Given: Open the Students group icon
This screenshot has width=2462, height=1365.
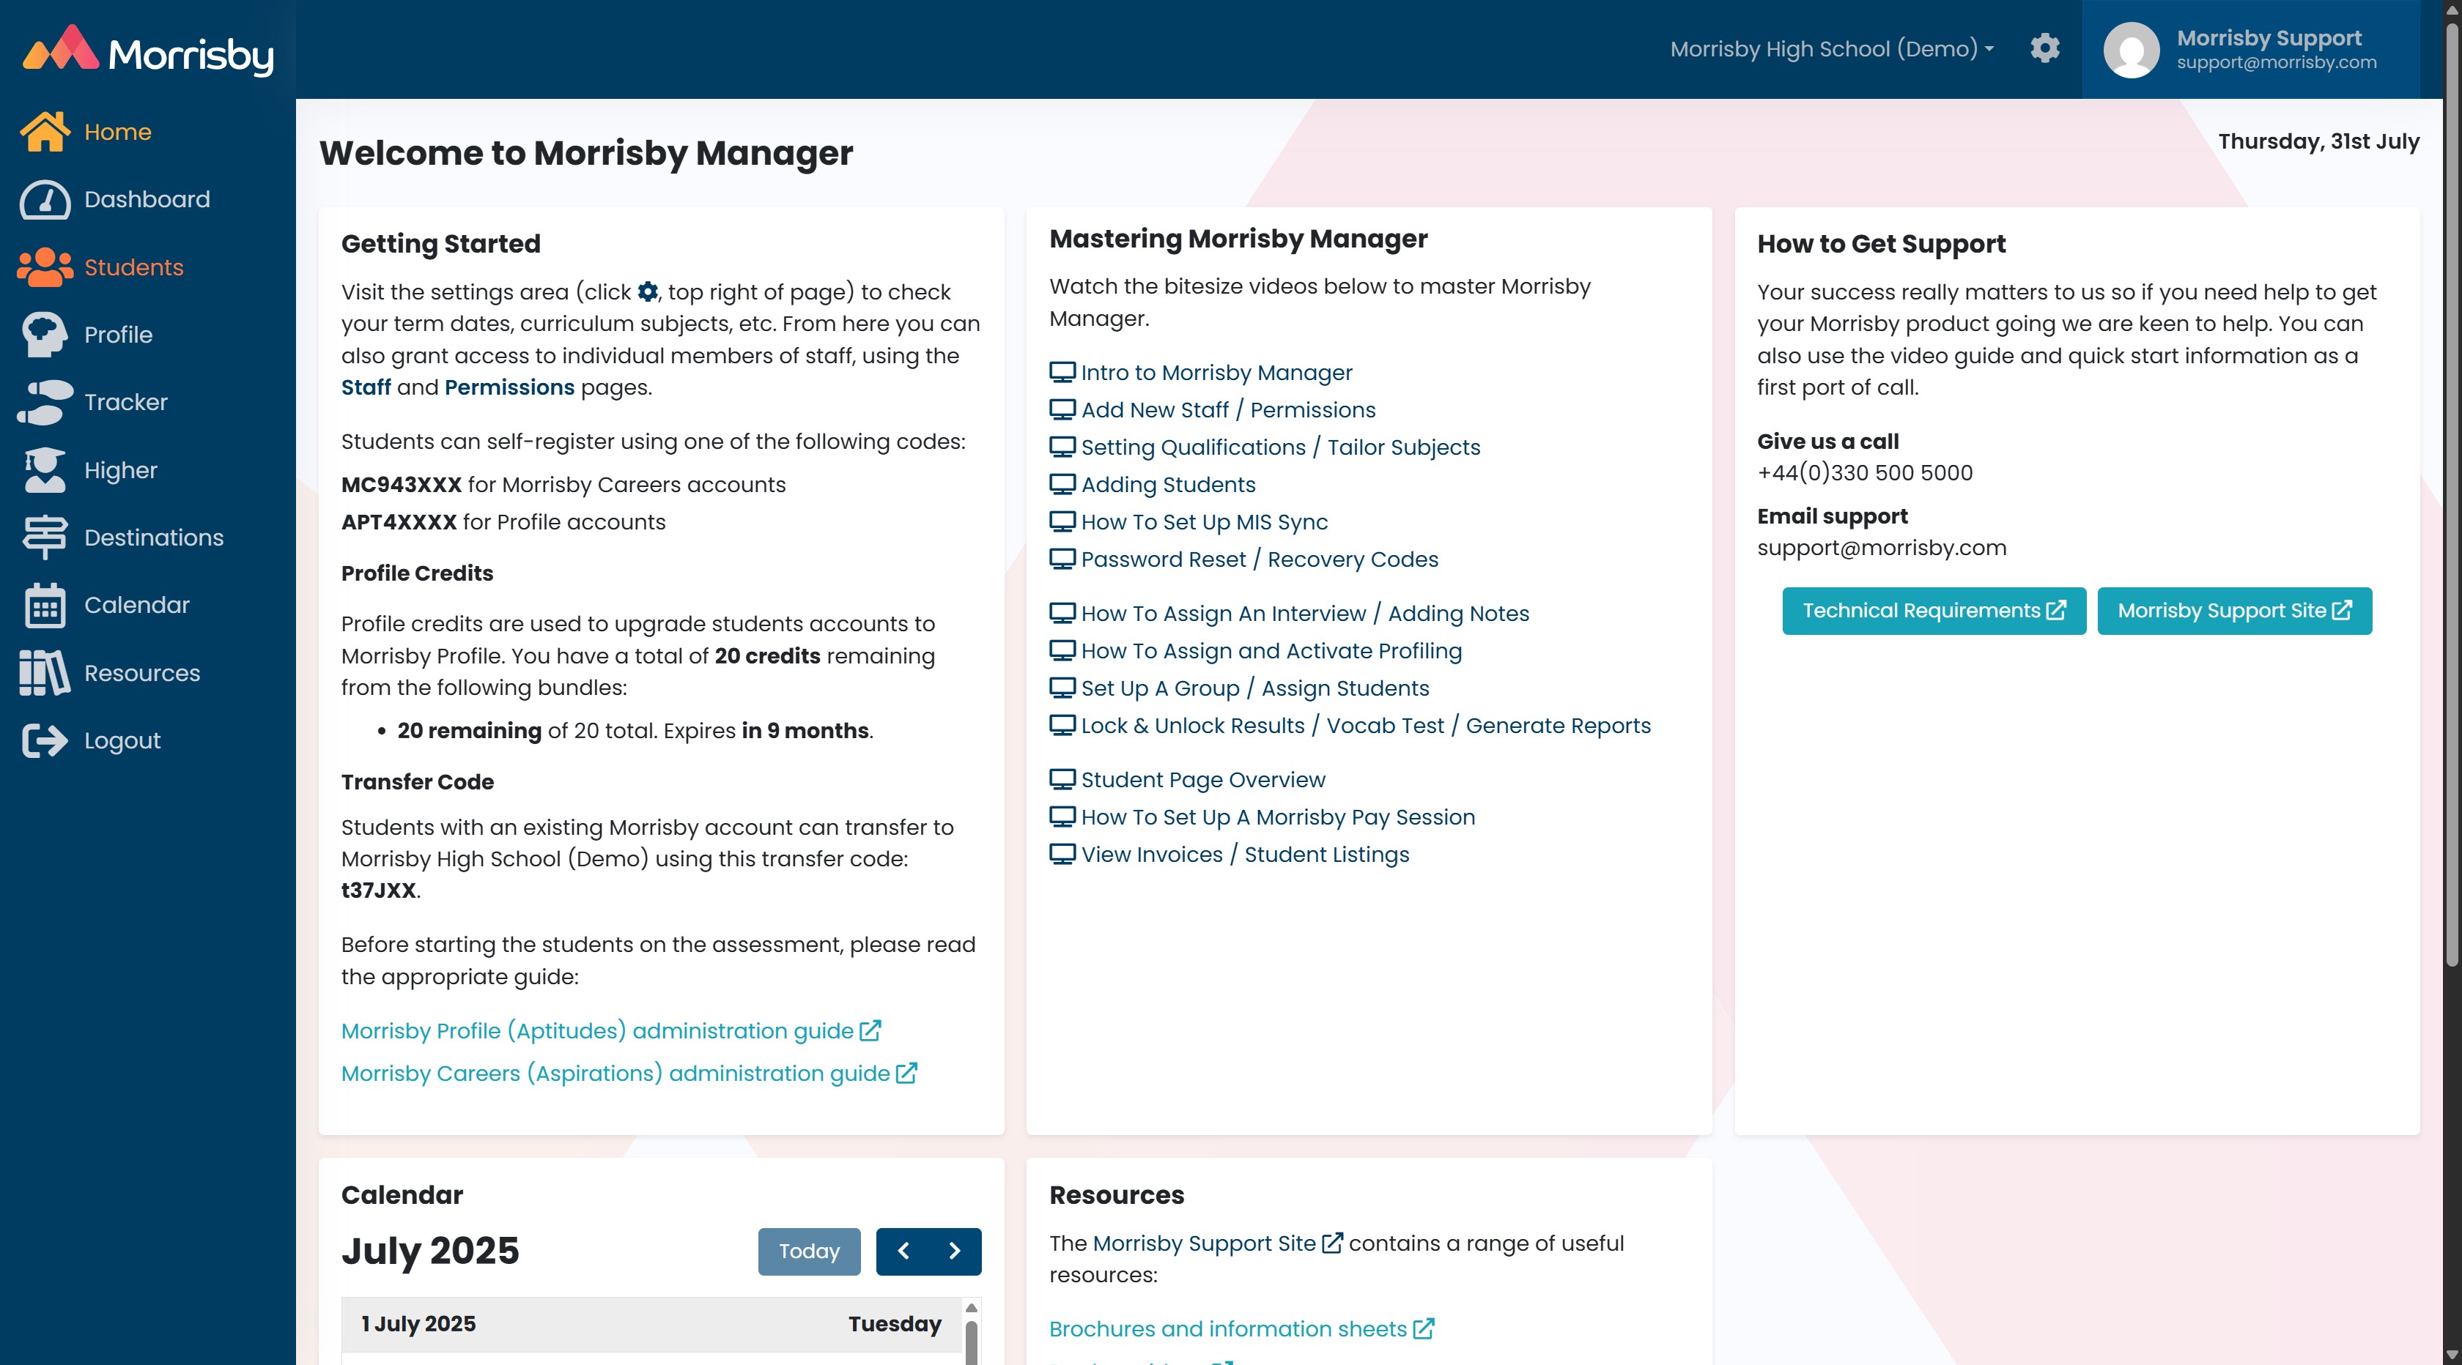Looking at the screenshot, I should [x=45, y=267].
